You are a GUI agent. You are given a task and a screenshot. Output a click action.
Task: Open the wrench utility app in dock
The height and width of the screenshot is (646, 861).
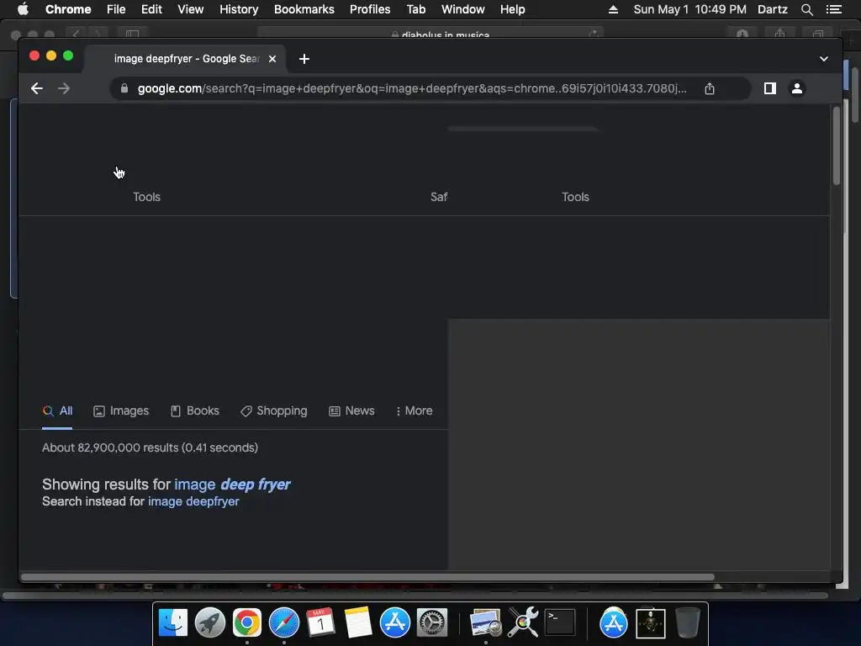523,623
